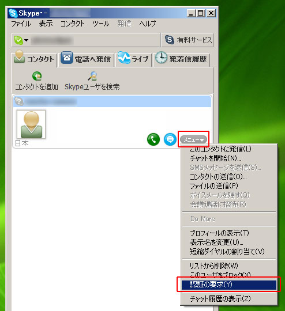Click the green call phone icon
Image resolution: width=285 pixels, height=311 pixels.
tap(153, 139)
